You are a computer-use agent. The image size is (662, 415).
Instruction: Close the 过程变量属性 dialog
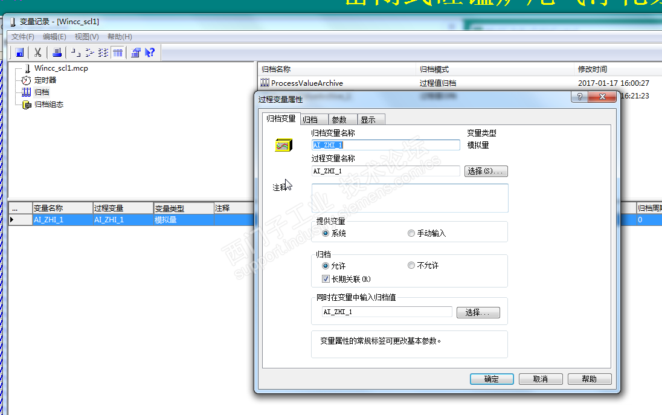(x=602, y=97)
